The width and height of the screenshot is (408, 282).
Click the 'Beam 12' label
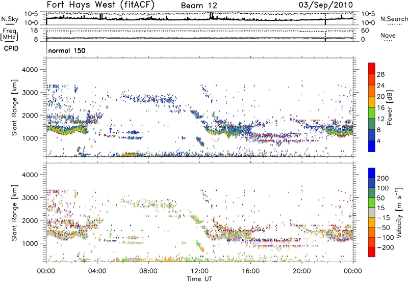point(199,6)
